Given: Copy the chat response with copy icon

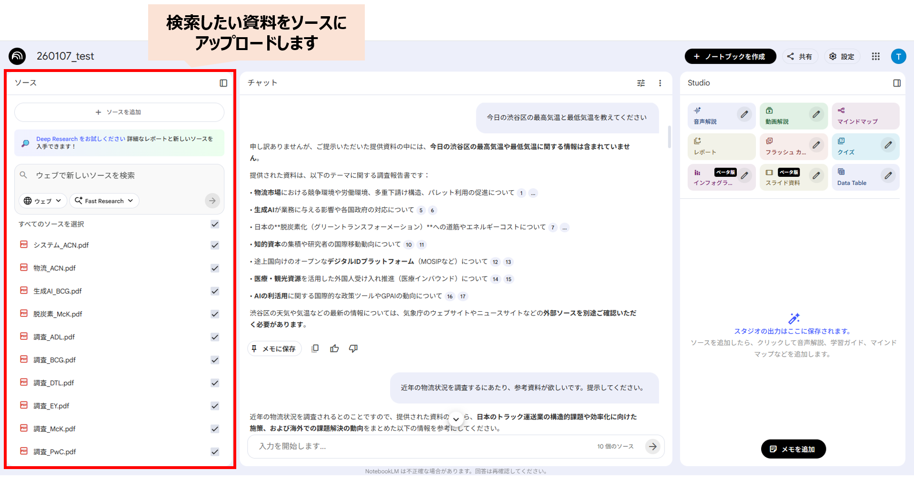Looking at the screenshot, I should 315,348.
